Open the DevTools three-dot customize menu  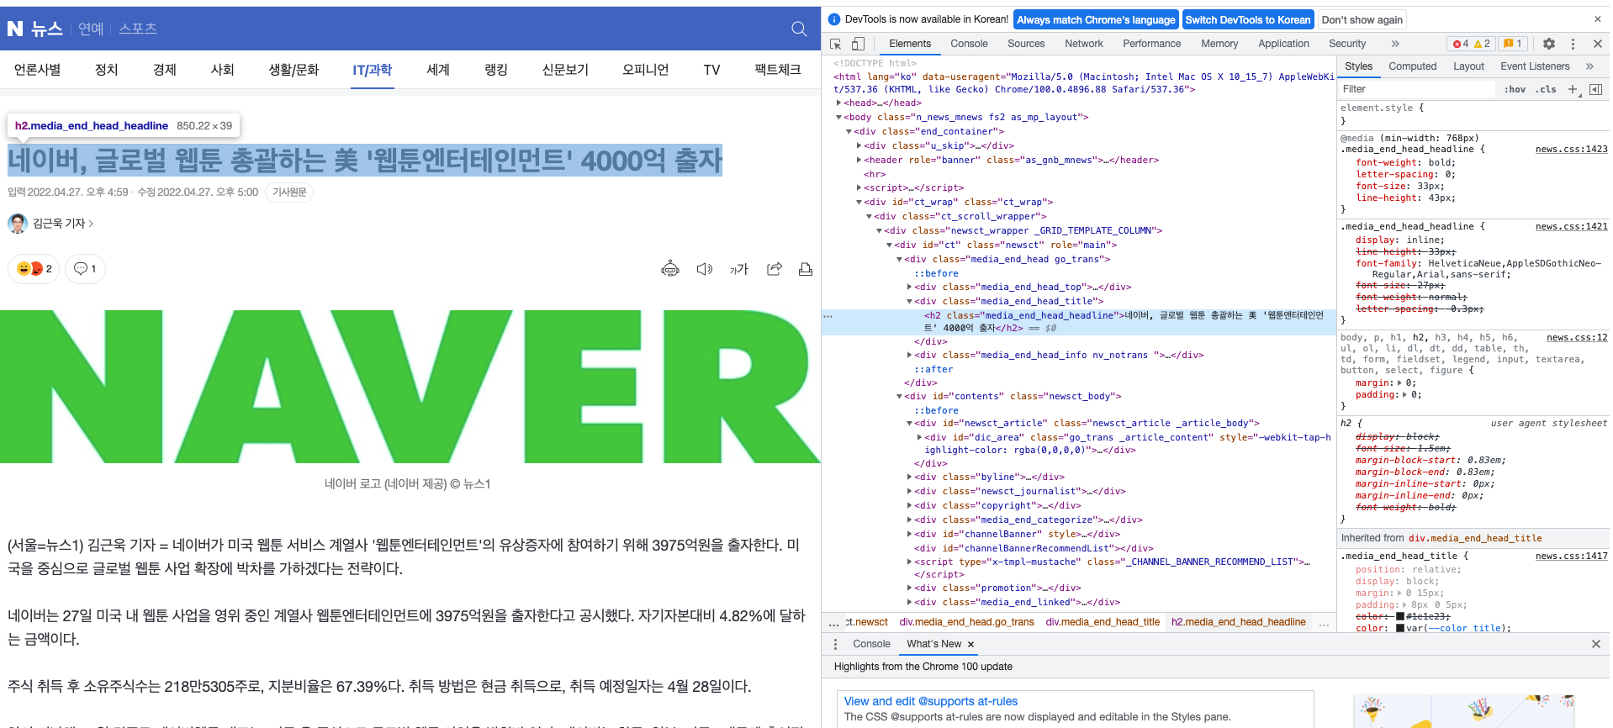tap(1573, 44)
